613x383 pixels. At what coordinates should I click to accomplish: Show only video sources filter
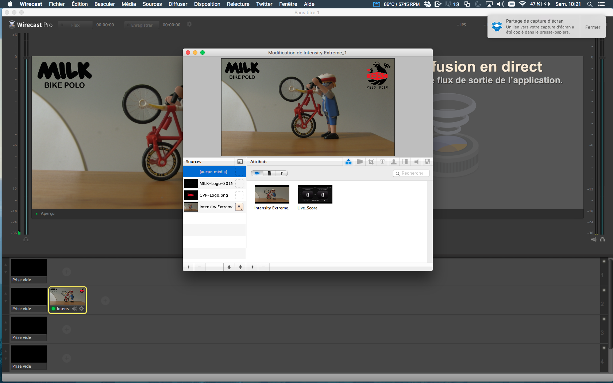257,173
